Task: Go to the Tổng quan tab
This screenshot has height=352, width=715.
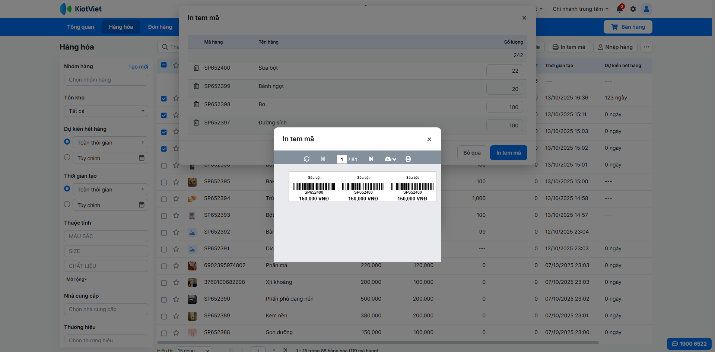Action: pos(80,27)
